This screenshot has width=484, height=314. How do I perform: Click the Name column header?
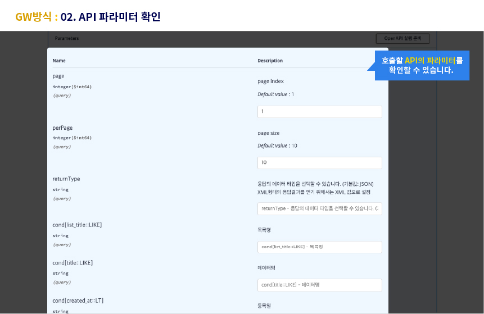point(59,61)
